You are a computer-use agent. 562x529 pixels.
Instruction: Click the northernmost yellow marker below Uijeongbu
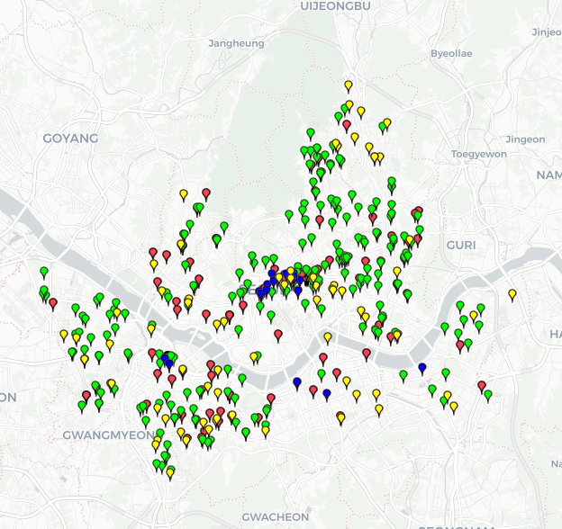(x=349, y=85)
